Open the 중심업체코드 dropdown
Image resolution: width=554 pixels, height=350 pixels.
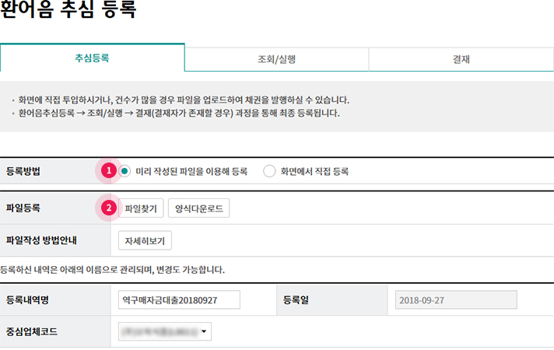(x=165, y=332)
